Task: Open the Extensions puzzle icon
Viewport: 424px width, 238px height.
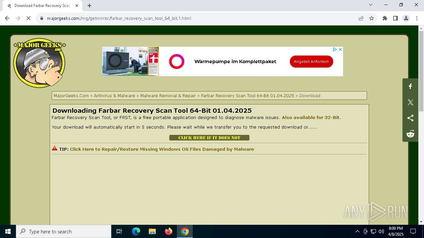Action: tap(385, 18)
